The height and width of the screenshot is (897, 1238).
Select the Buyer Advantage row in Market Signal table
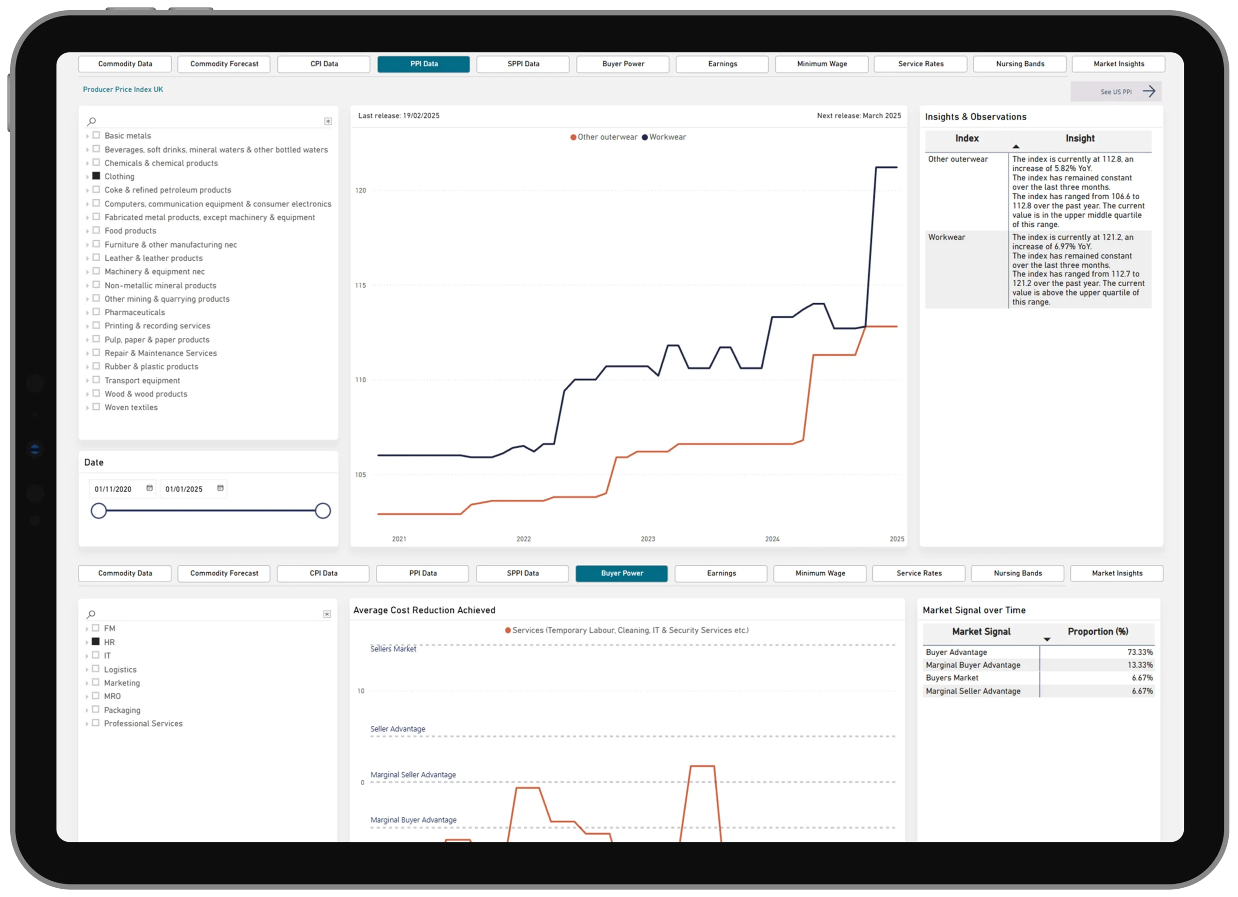click(1039, 652)
